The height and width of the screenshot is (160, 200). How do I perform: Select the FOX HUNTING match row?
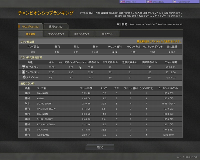(x=100, y=124)
